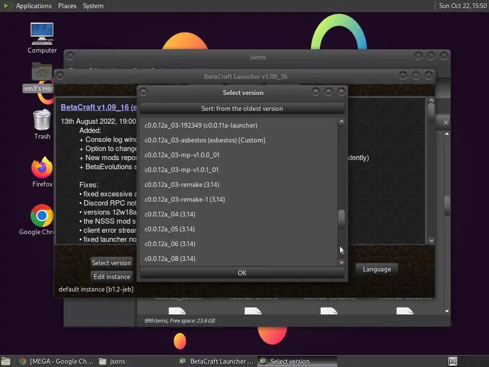Click the jsons window menu button
Viewport: 489px width, 367px height.
70,56
